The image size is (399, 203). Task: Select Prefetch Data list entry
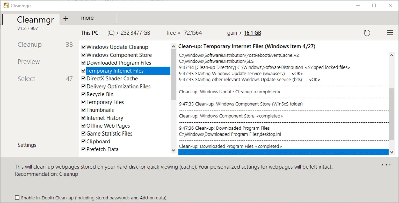coord(103,149)
